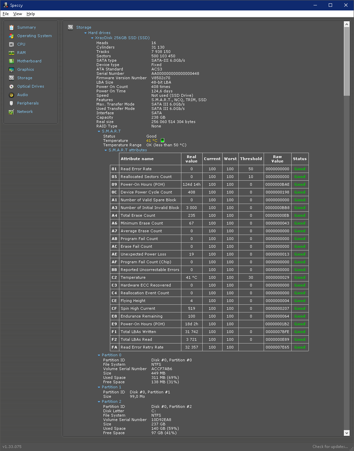Click the version v1.33.075 text

point(12,447)
